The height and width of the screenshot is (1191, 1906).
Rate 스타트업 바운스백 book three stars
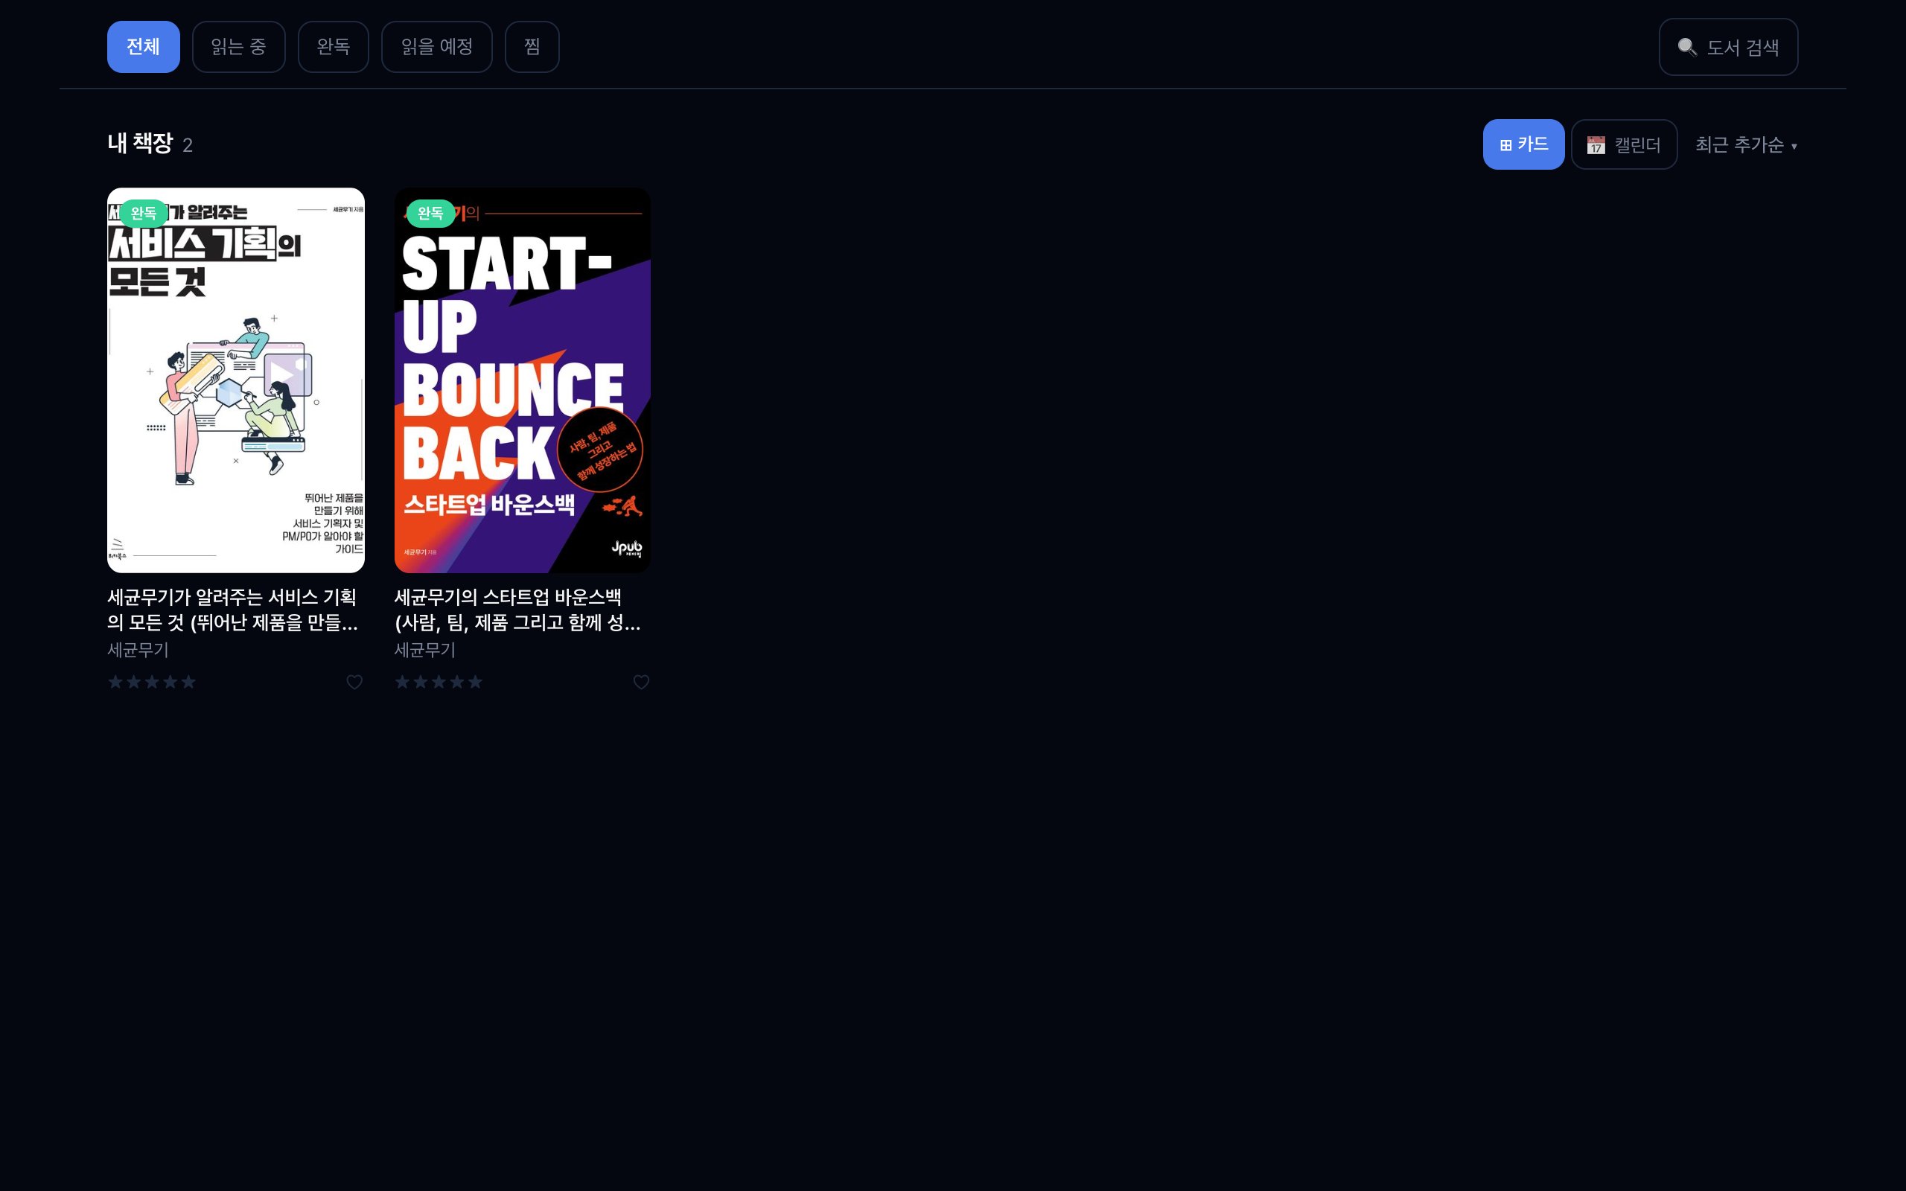[x=439, y=682]
